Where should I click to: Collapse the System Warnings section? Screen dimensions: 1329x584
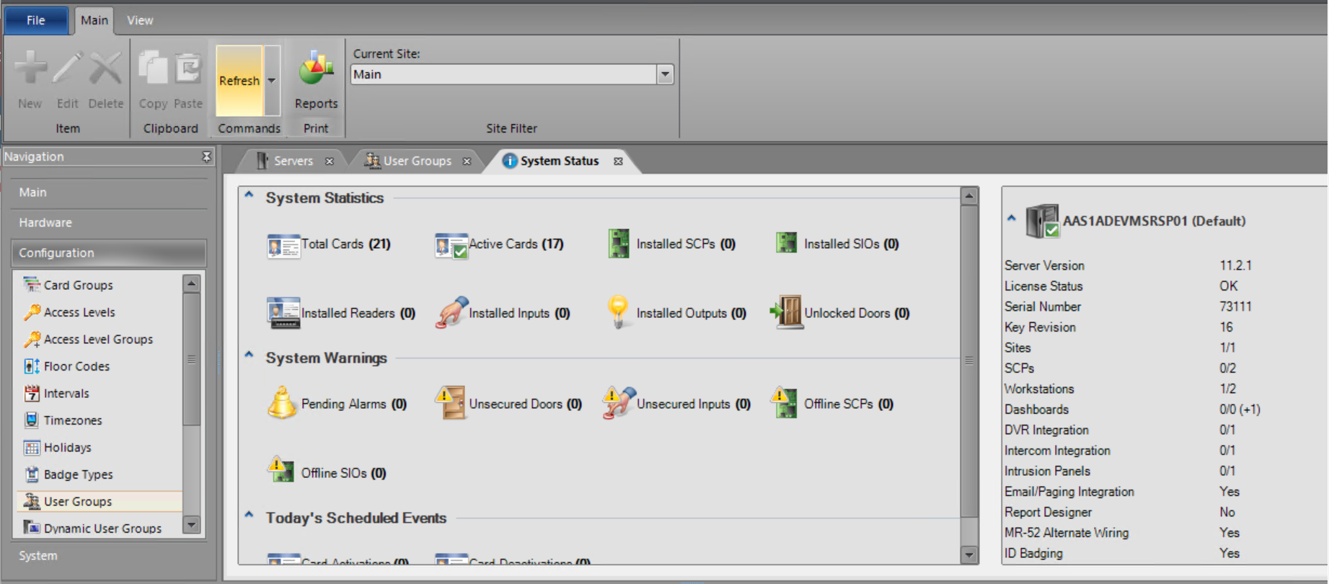point(250,355)
